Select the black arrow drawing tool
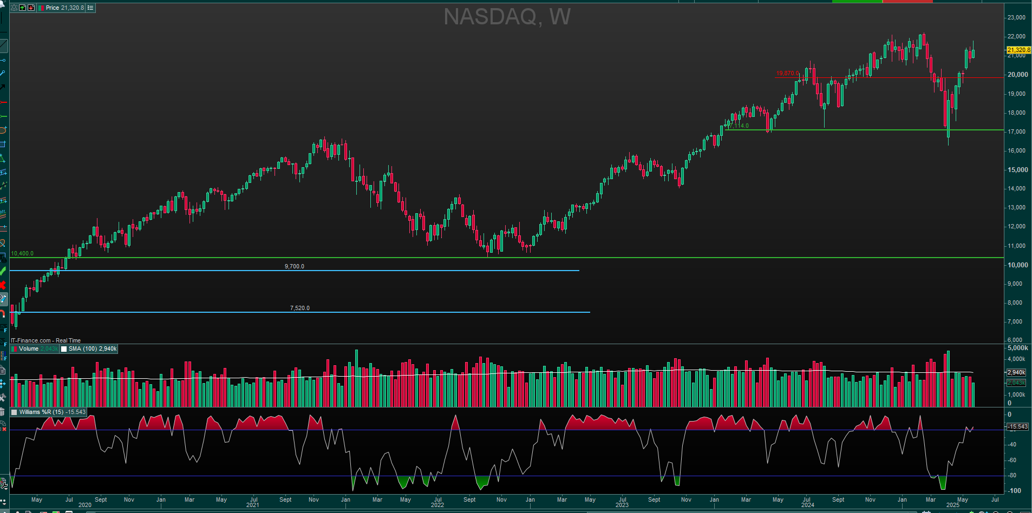1032x513 pixels. click(x=3, y=87)
